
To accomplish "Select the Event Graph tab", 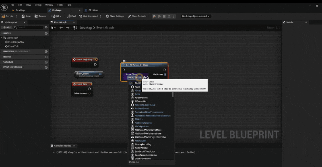I will click(60, 22).
